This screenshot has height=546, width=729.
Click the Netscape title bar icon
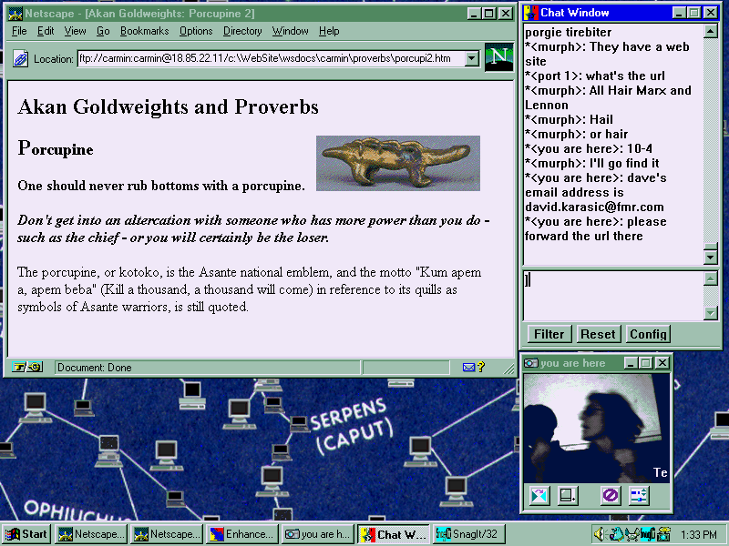coord(15,14)
